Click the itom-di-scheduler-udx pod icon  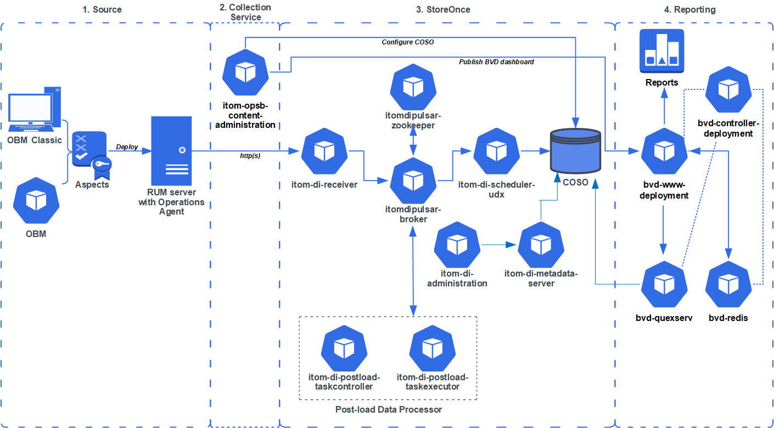[496, 151]
